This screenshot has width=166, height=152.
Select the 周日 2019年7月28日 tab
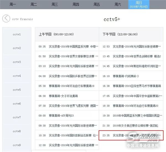pos(139,4)
